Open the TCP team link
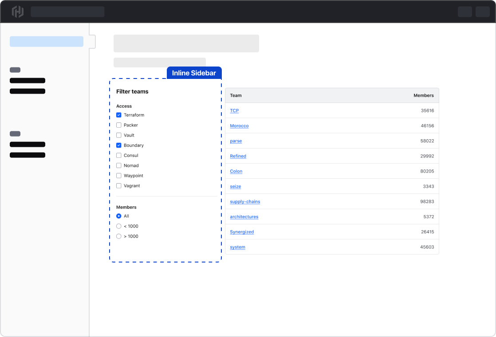The image size is (496, 337). click(234, 111)
